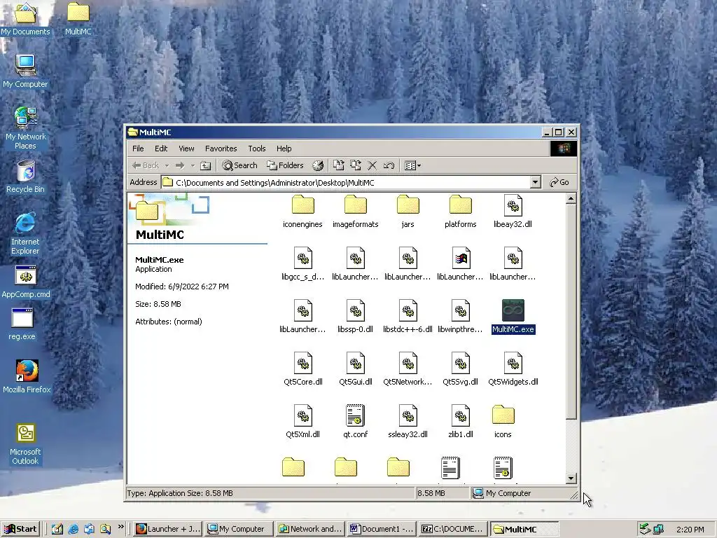The height and width of the screenshot is (538, 717).
Task: Select the qt.conf file
Action: [355, 422]
